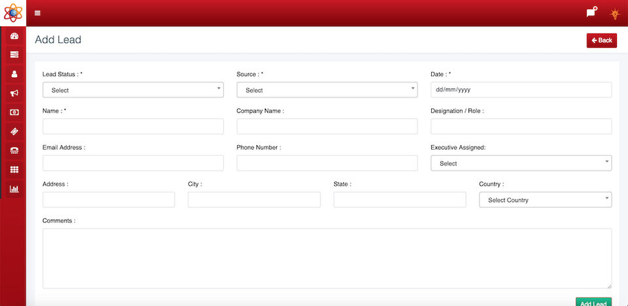
Task: Open the bar chart reports sidebar icon
Action: [x=14, y=189]
